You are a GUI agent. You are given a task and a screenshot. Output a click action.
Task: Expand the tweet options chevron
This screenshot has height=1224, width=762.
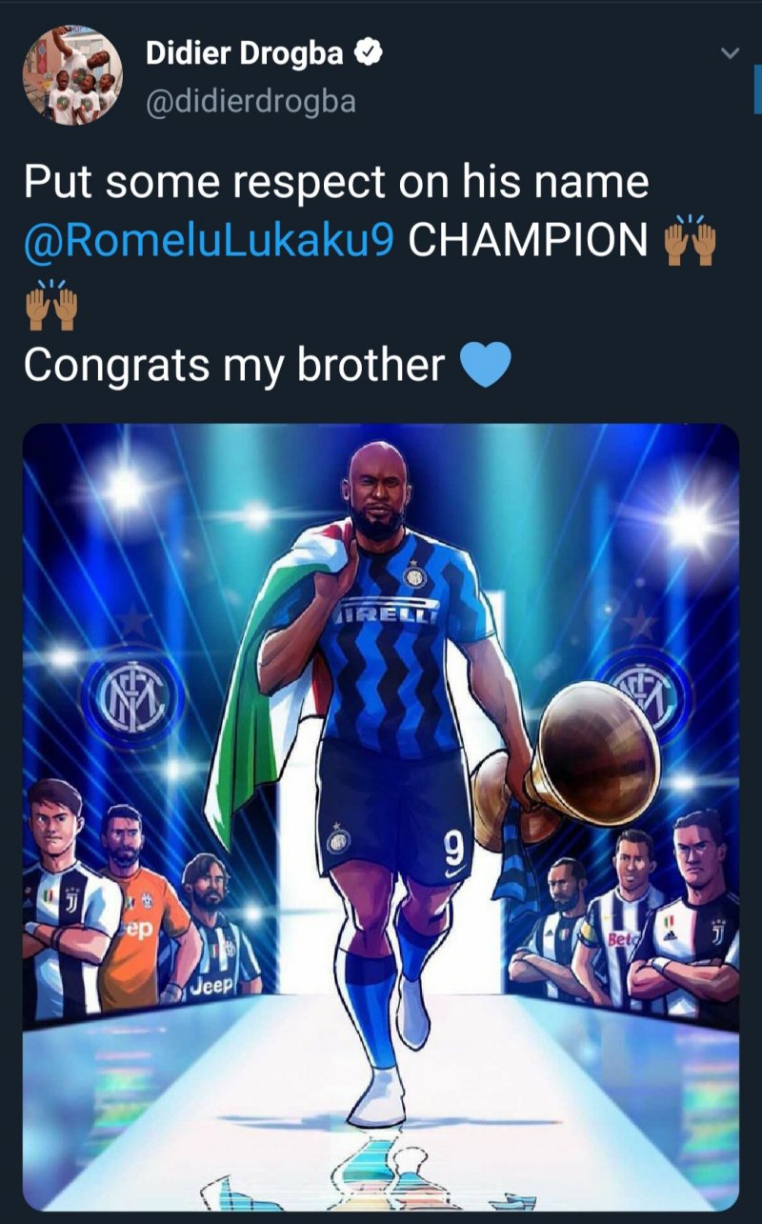(x=729, y=54)
